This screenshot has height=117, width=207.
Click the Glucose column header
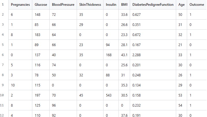click(41, 5)
